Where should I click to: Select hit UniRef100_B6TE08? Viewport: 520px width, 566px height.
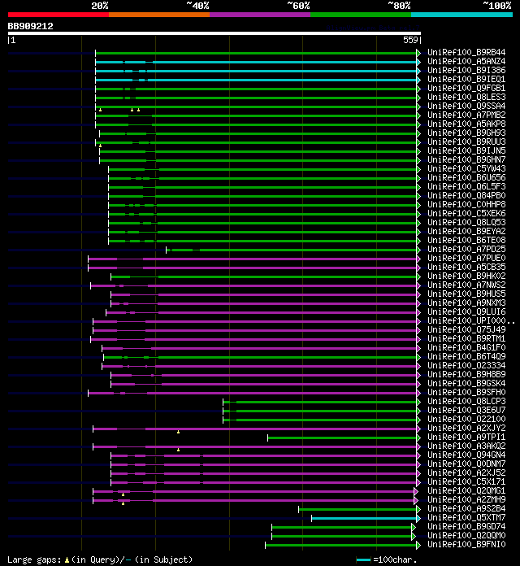click(466, 241)
